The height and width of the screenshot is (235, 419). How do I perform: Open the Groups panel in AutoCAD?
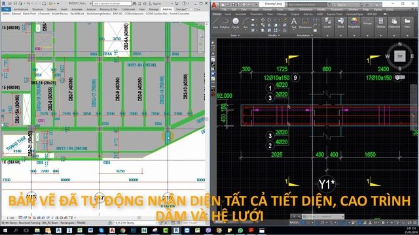click(x=367, y=23)
